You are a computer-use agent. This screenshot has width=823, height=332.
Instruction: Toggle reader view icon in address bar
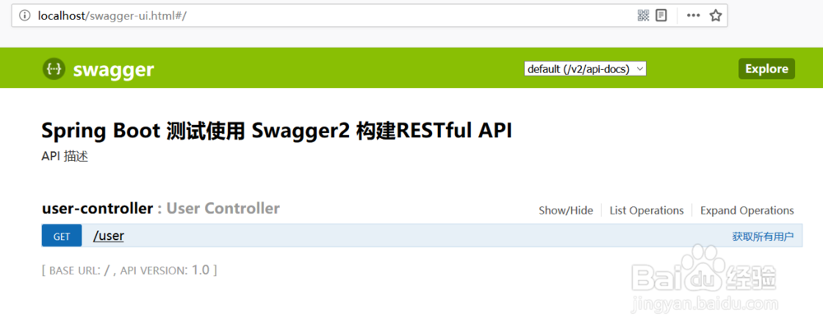point(662,16)
